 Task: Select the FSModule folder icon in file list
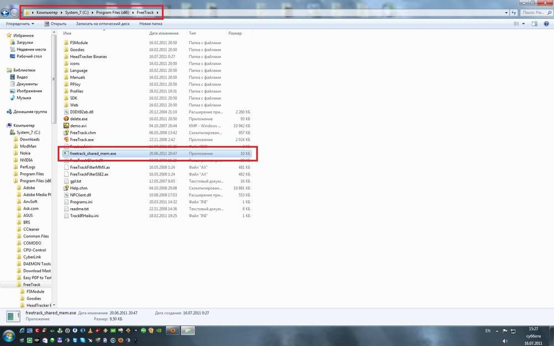66,43
